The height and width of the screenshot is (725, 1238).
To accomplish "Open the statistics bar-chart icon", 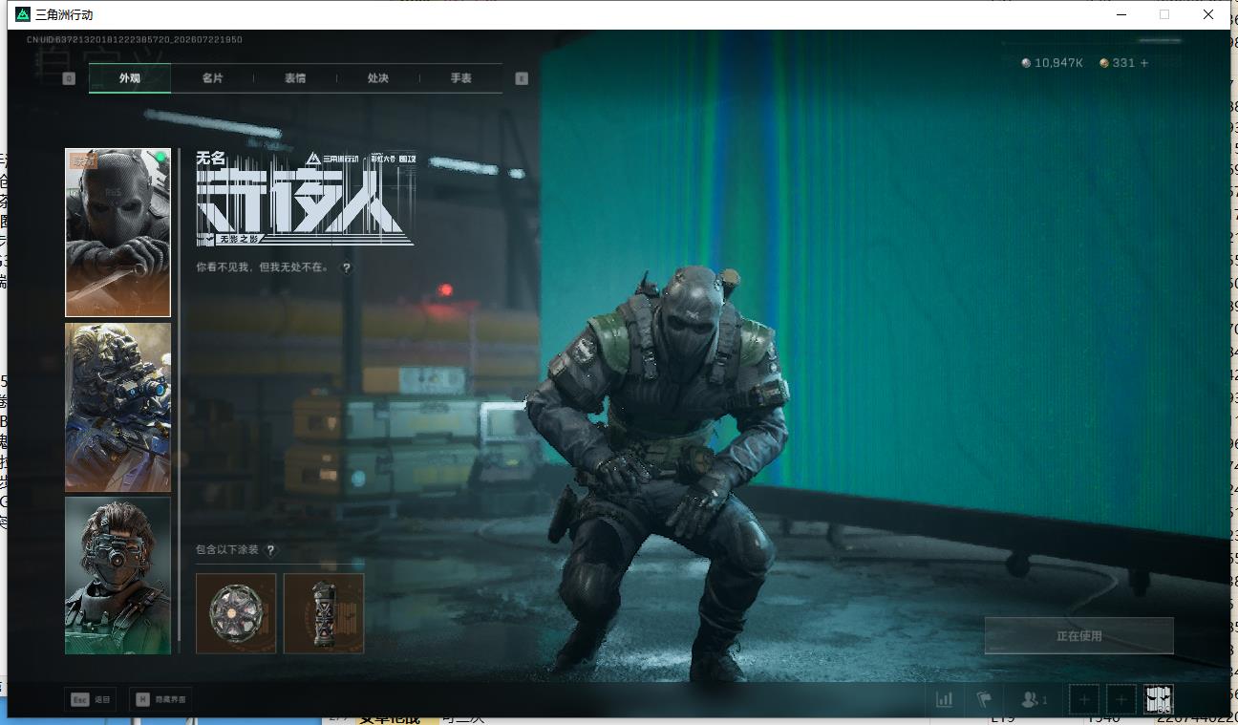I will point(944,700).
